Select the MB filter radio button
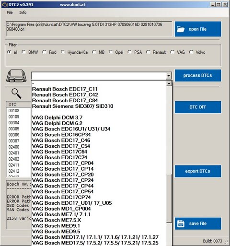Screen dimensions: 230x246 [94, 52]
